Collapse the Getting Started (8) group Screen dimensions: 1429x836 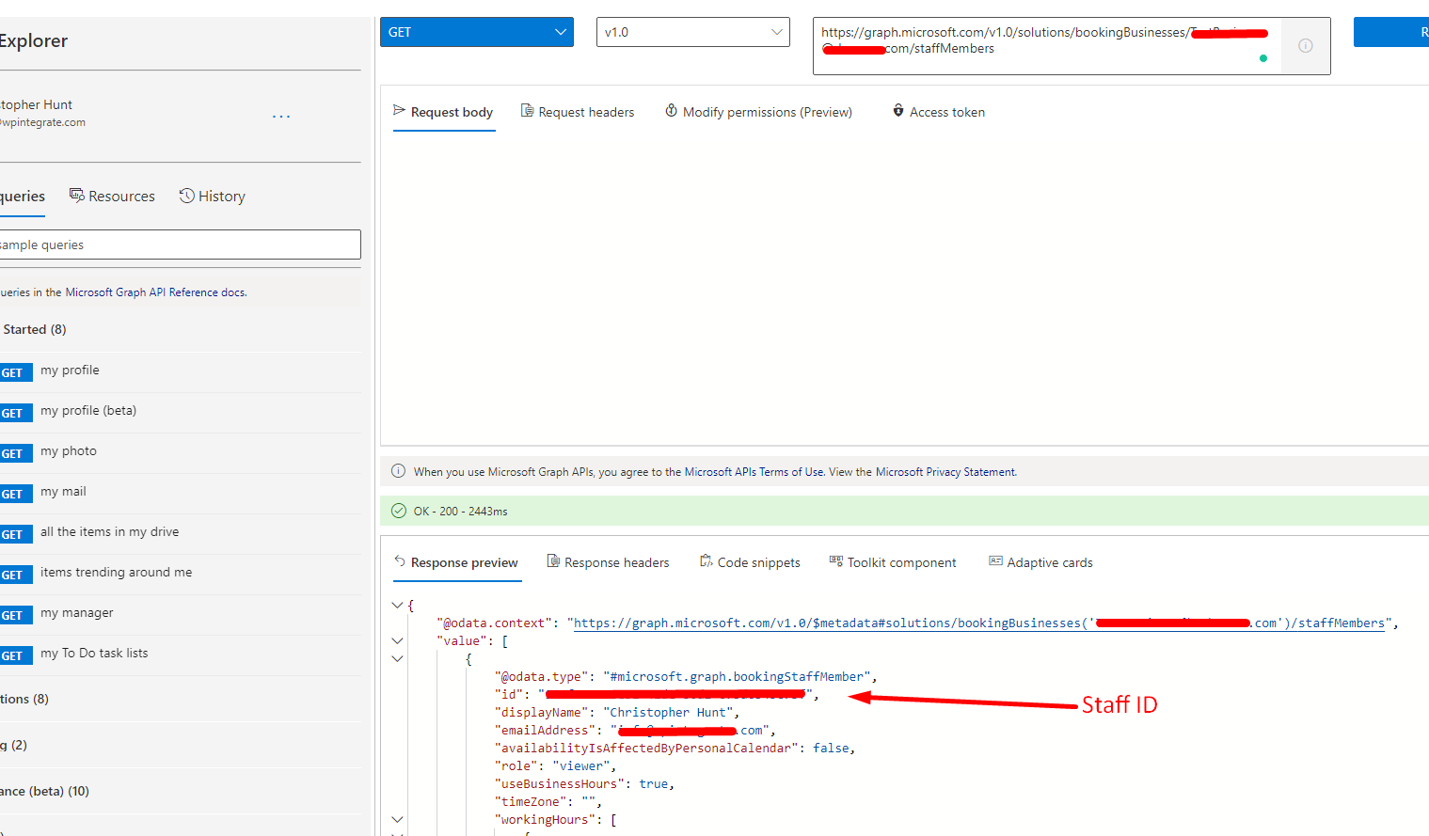pos(34,329)
